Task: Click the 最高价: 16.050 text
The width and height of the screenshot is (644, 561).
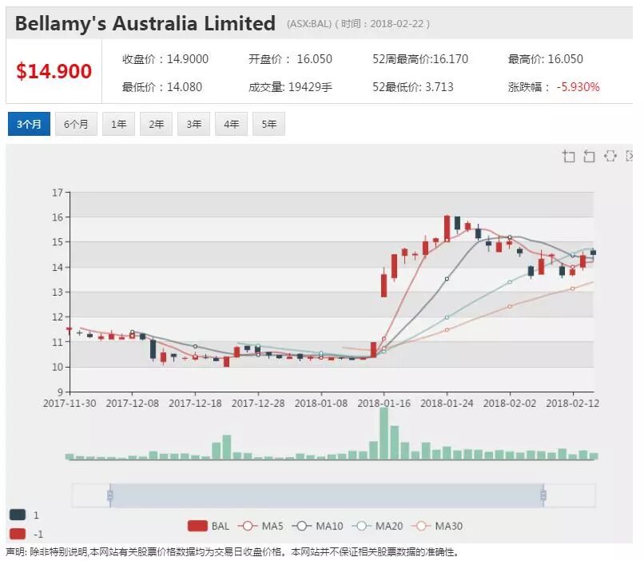Action: 546,59
